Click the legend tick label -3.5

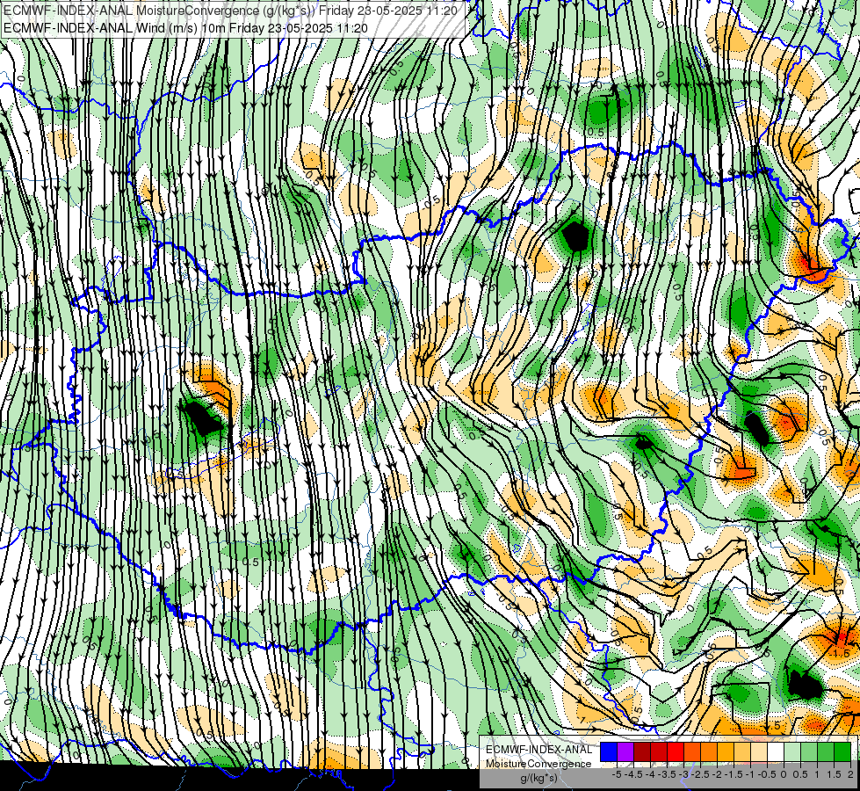pos(667,774)
